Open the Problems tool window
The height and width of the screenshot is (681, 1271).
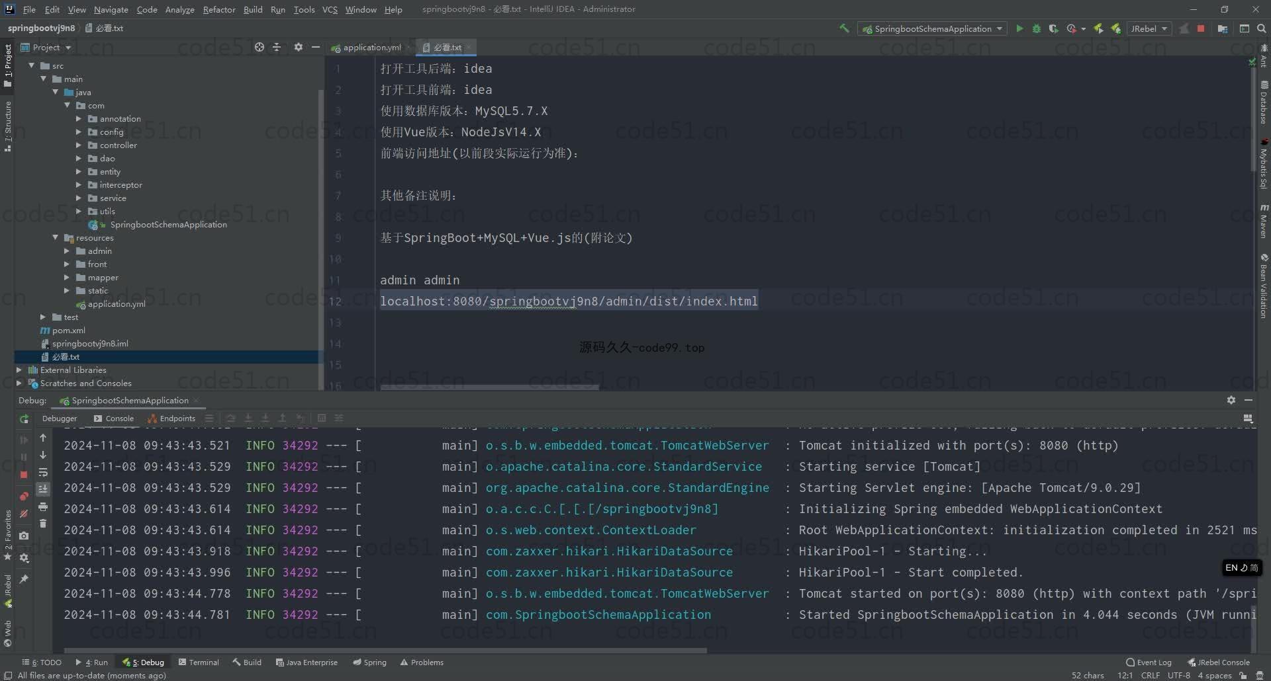coord(422,662)
